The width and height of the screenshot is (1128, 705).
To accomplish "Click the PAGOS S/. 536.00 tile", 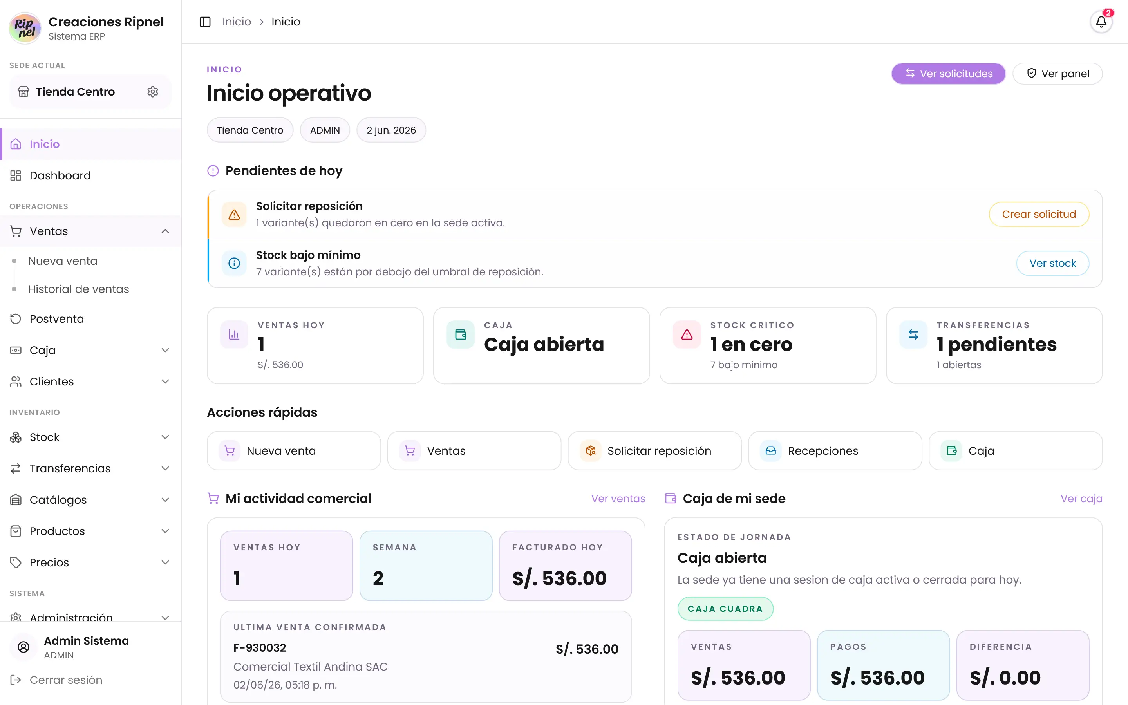I will click(x=883, y=665).
